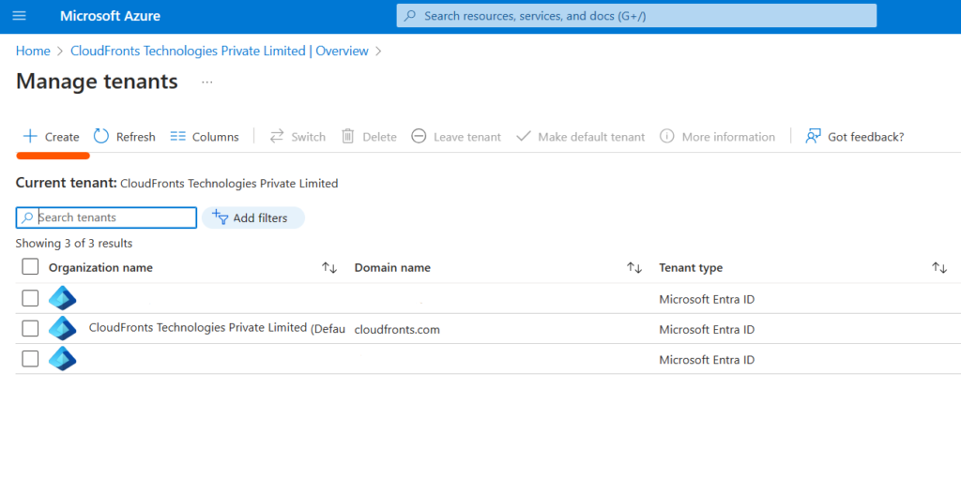Click the Leave tenant label
The image size is (961, 493).
pyautogui.click(x=467, y=137)
